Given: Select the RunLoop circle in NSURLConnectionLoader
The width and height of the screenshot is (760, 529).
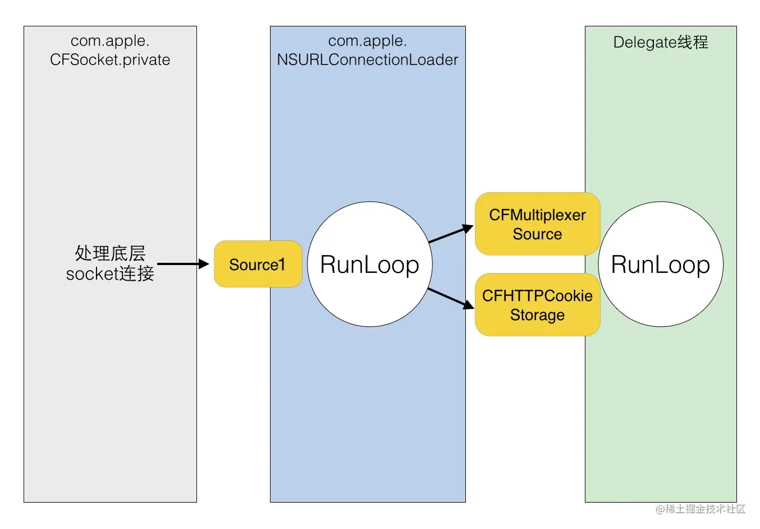Looking at the screenshot, I should pyautogui.click(x=369, y=264).
